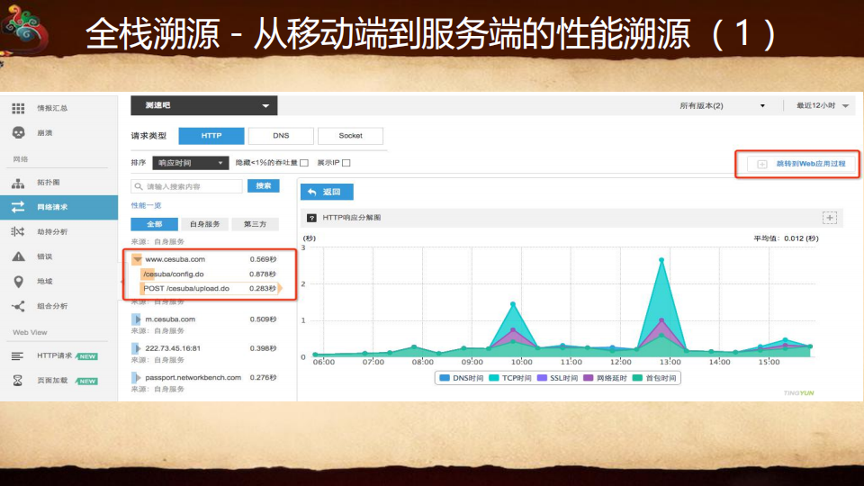Image resolution: width=864 pixels, height=486 pixels.
Task: Click the plus icon in 跳转到Web应用过程
Action: click(762, 164)
